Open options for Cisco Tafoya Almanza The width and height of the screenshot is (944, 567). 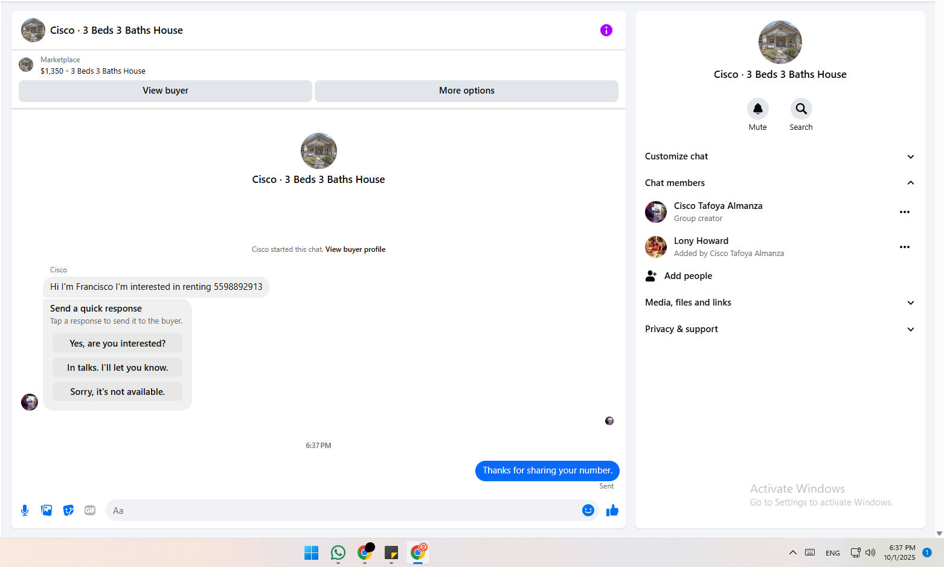905,212
